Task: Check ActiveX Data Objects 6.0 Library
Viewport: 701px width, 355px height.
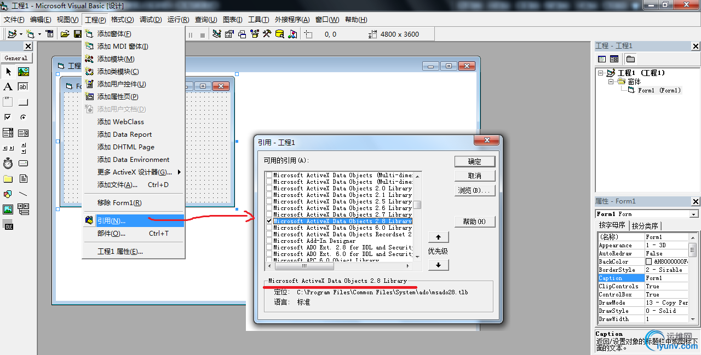Action: tap(269, 228)
